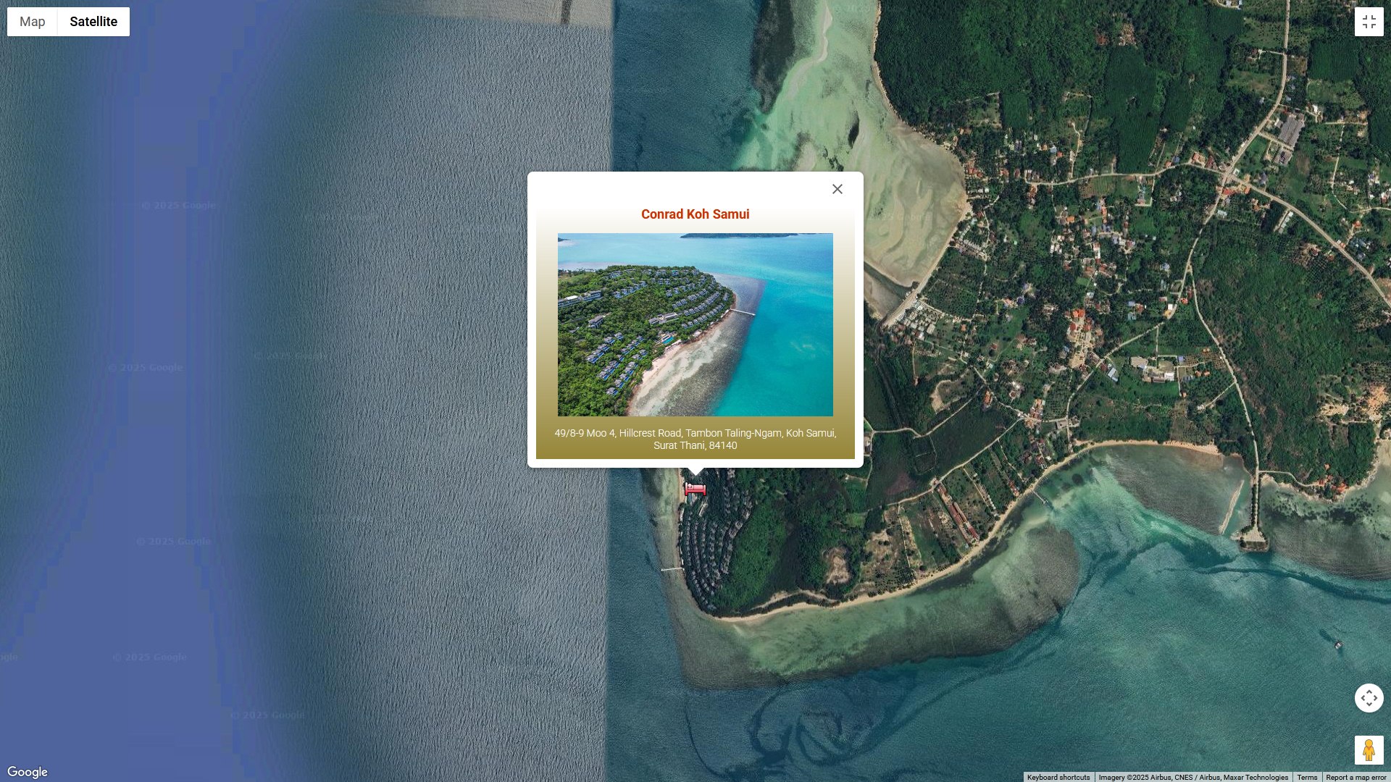Toggle fullscreen map view
This screenshot has width=1391, height=782.
click(x=1369, y=22)
